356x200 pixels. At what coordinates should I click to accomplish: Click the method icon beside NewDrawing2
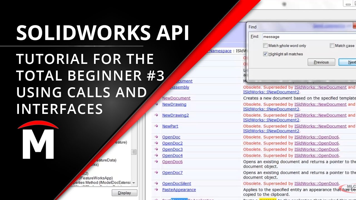[156, 115]
